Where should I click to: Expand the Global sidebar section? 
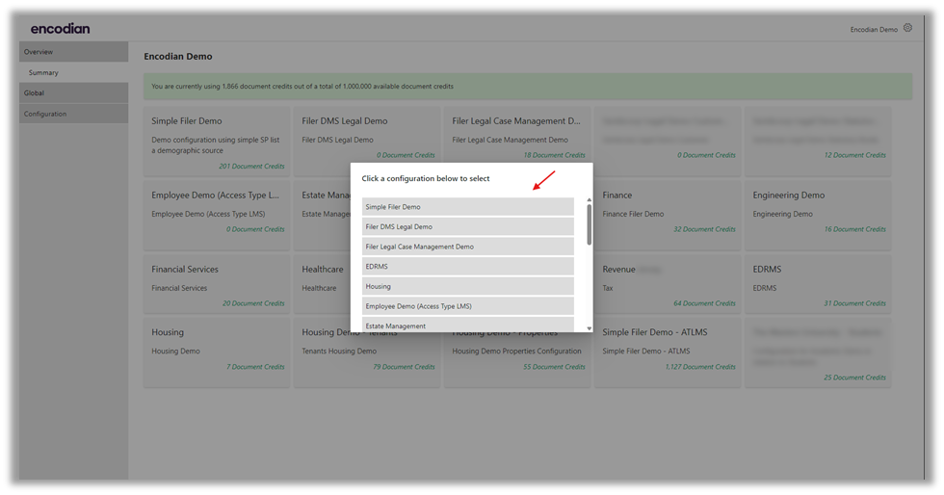coord(73,93)
